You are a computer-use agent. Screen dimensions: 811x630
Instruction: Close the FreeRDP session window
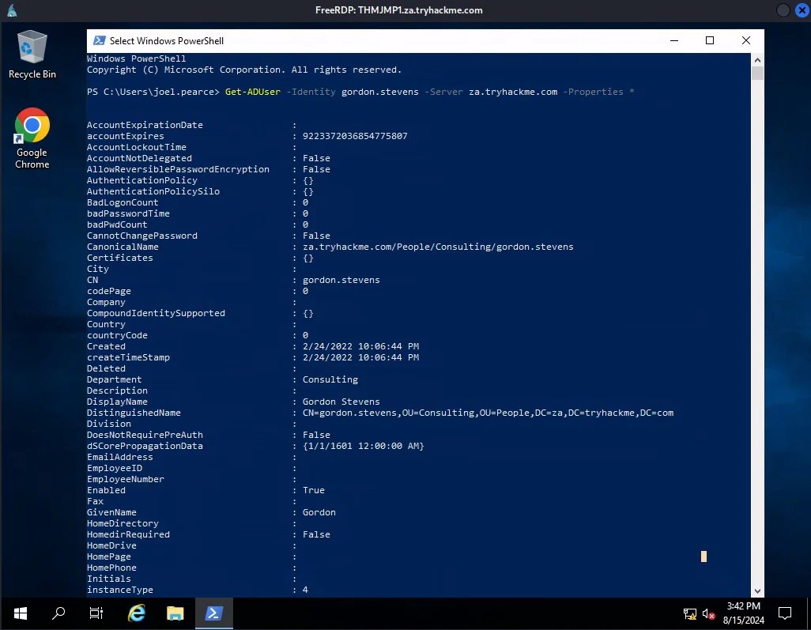pyautogui.click(x=802, y=10)
